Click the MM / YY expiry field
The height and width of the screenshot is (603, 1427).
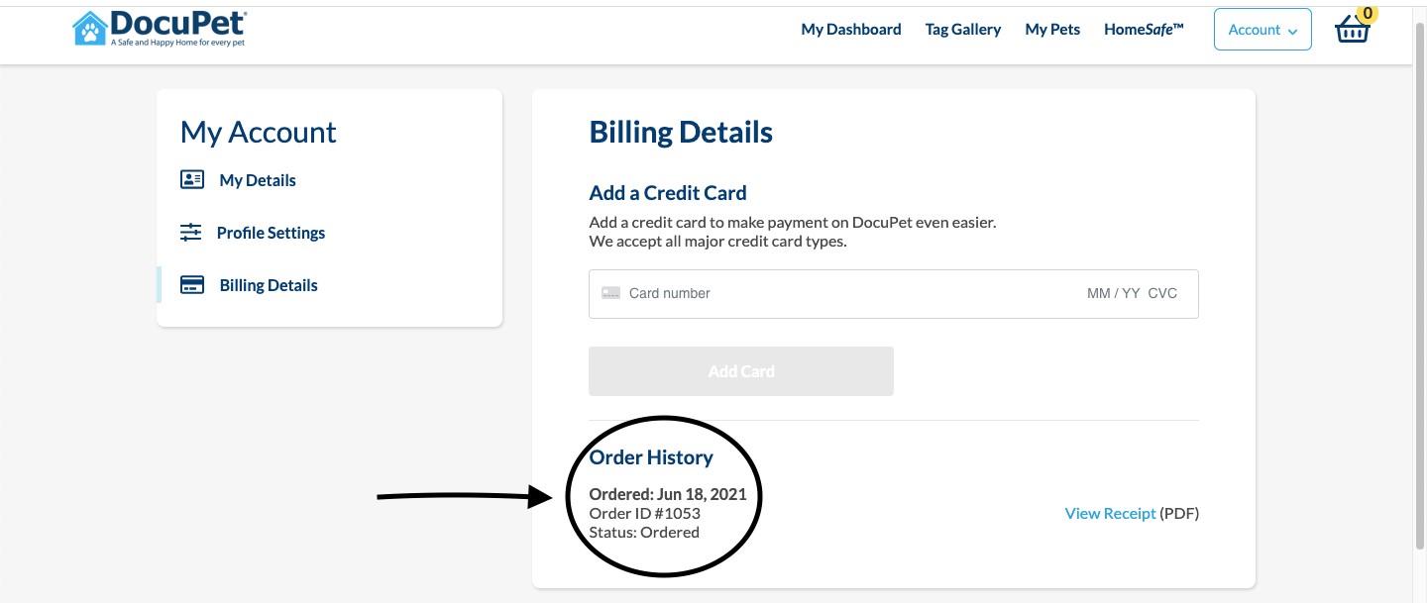coord(1113,293)
